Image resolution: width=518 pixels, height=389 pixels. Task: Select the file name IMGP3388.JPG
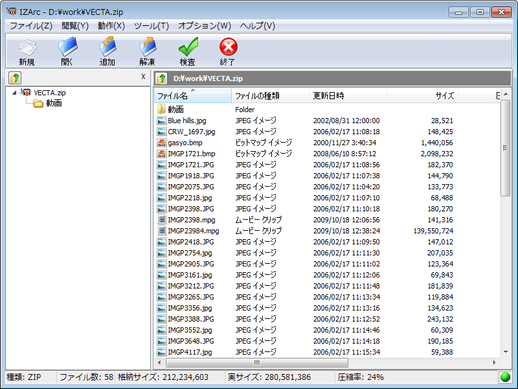(190, 319)
